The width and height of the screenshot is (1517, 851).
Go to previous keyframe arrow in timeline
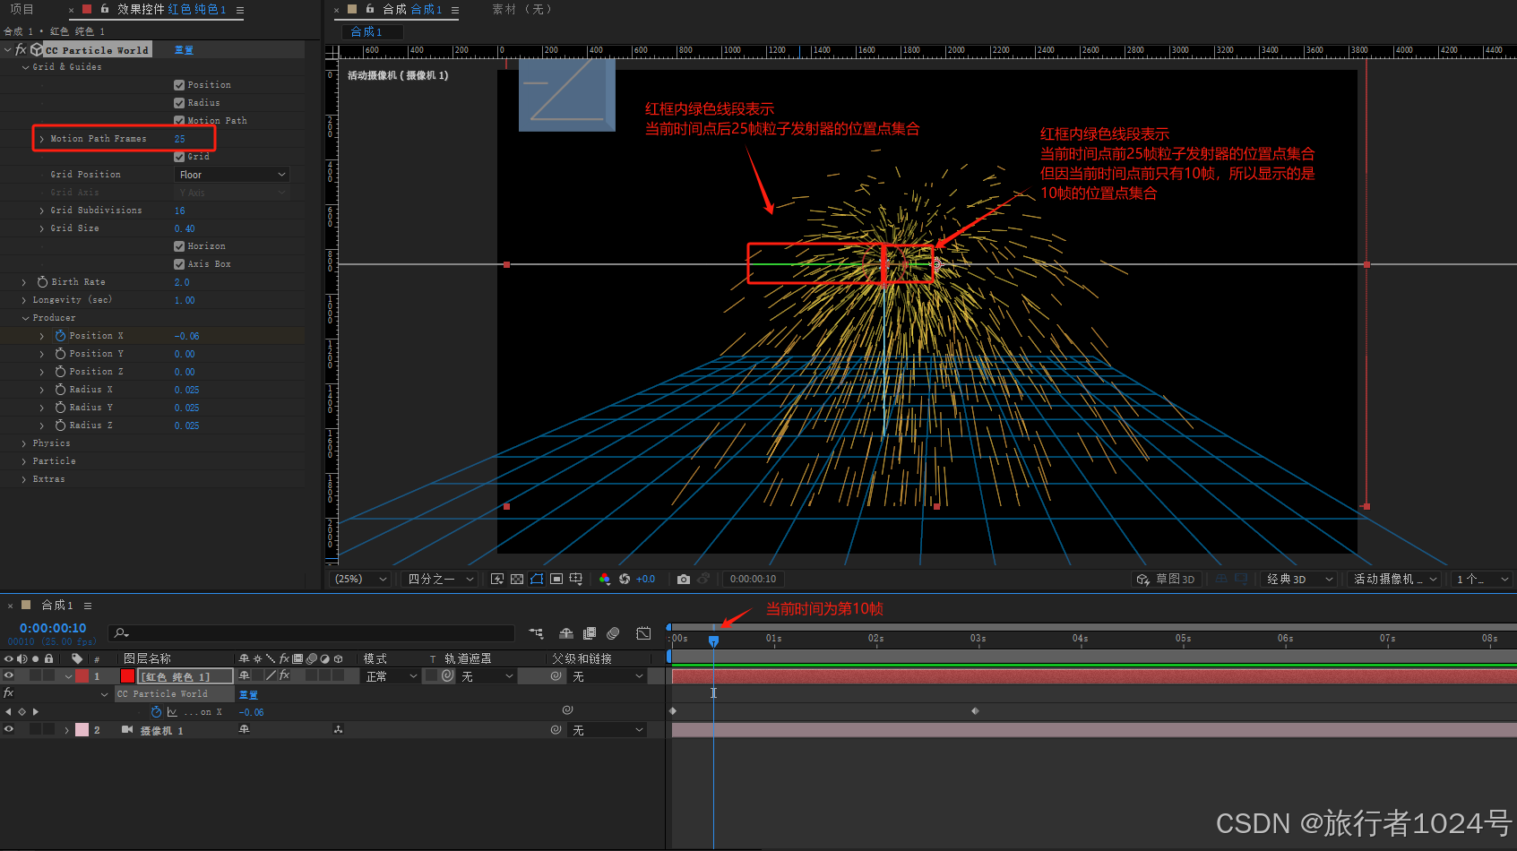point(9,712)
